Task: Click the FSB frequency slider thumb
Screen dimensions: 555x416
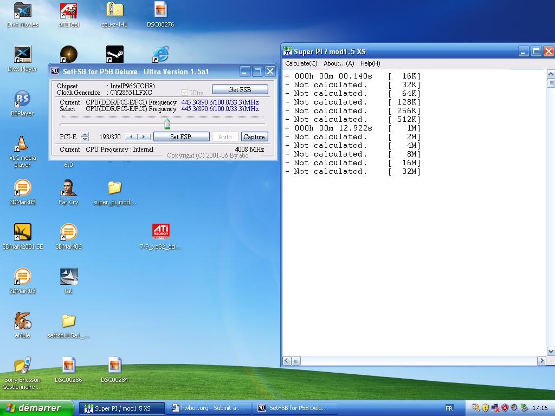Action: coord(167,124)
